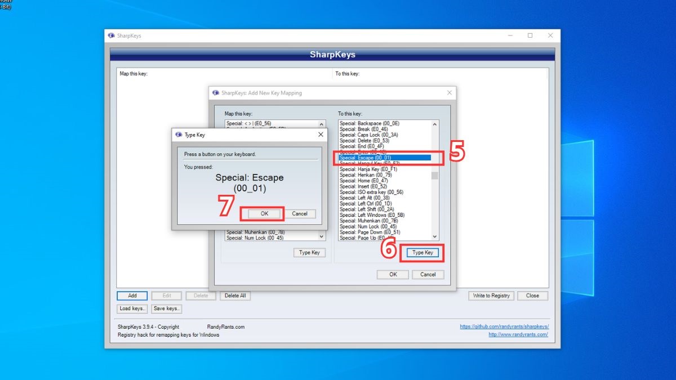676x380 pixels.
Task: Select 'Special: Home (E0_47)' in To list
Action: pos(385,181)
